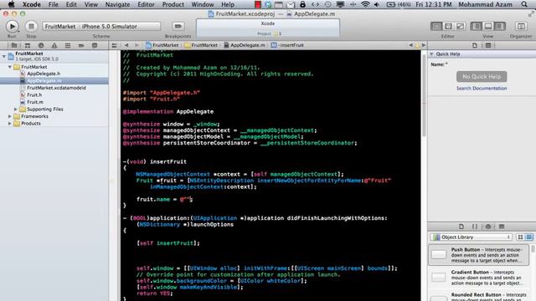Screen dimensions: 536x301
Task: Open the Navigate menu
Action: [117, 4]
